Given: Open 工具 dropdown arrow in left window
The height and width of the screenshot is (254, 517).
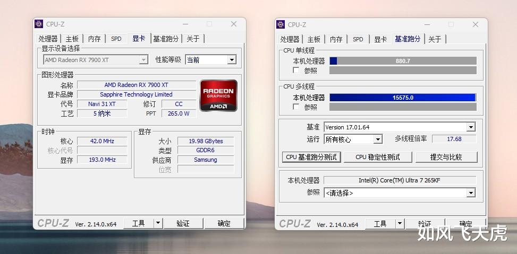Looking at the screenshot, I should point(158,223).
